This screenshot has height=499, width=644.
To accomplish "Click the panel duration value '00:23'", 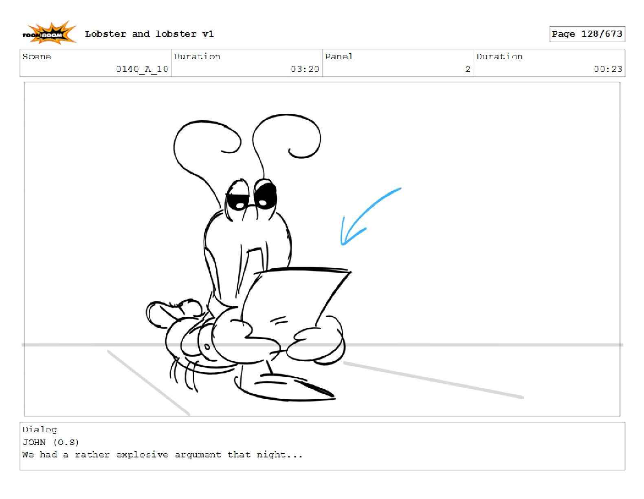I will pyautogui.click(x=608, y=69).
